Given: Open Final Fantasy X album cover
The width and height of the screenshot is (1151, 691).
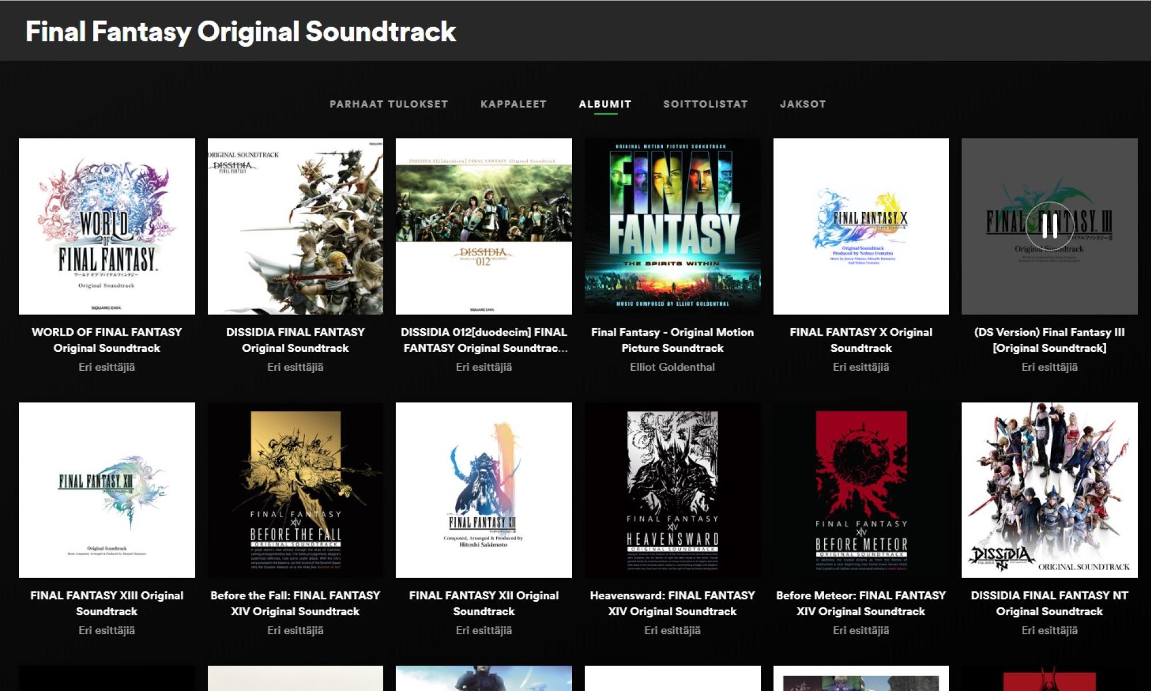Looking at the screenshot, I should (861, 226).
